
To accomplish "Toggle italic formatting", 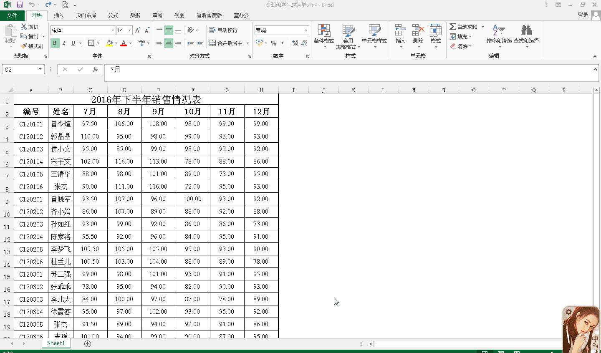I will (x=64, y=43).
